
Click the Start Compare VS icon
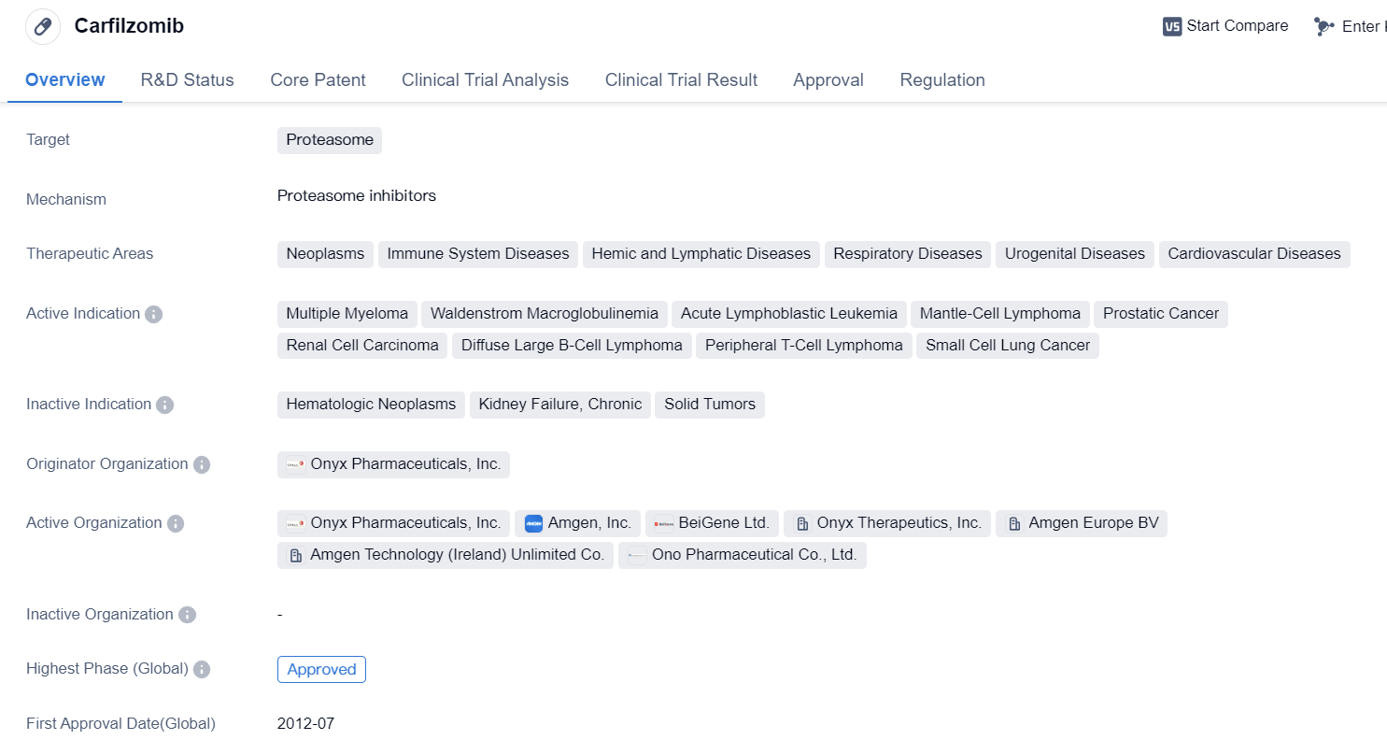tap(1172, 26)
